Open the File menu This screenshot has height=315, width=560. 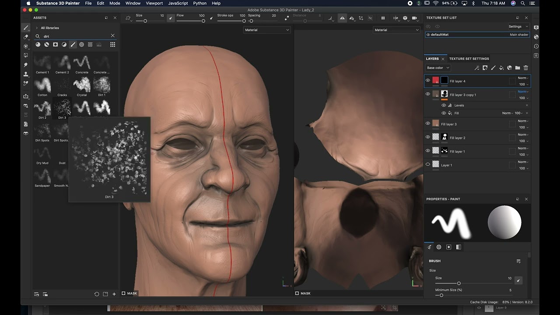pyautogui.click(x=88, y=3)
